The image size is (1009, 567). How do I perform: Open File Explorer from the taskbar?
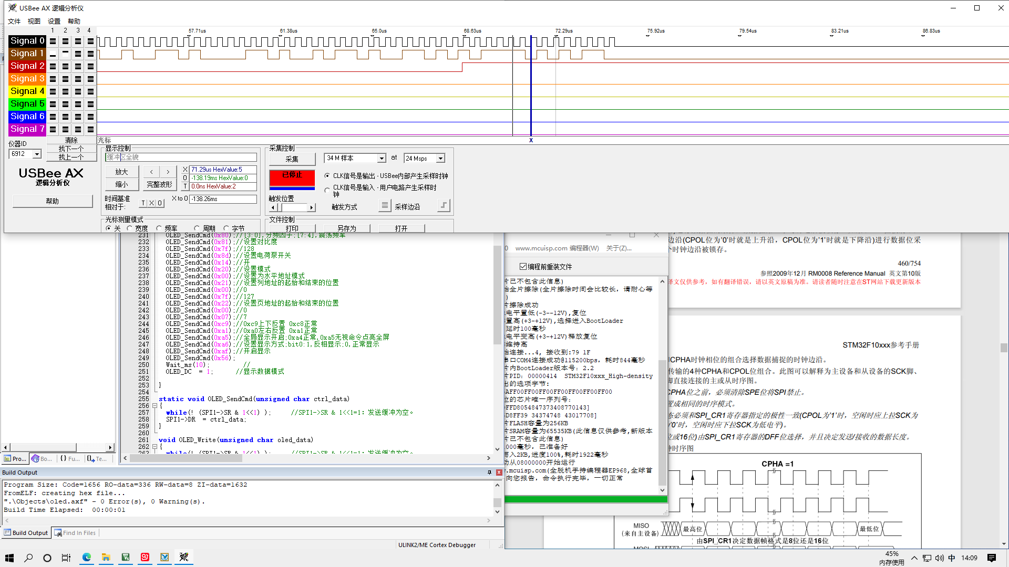(106, 558)
